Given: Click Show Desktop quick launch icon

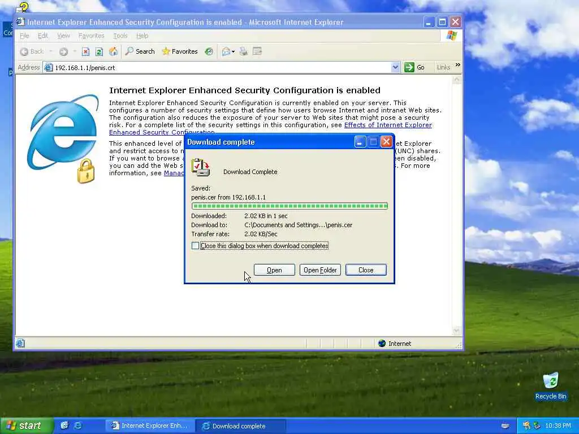Looking at the screenshot, I should tap(64, 426).
